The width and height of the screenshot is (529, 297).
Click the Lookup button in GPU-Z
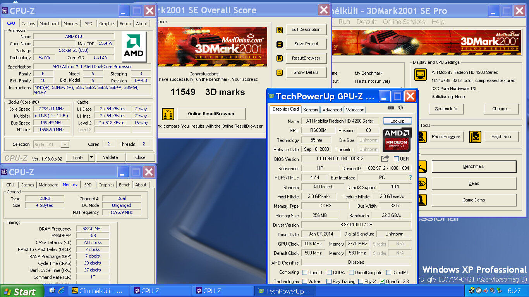[x=397, y=121]
